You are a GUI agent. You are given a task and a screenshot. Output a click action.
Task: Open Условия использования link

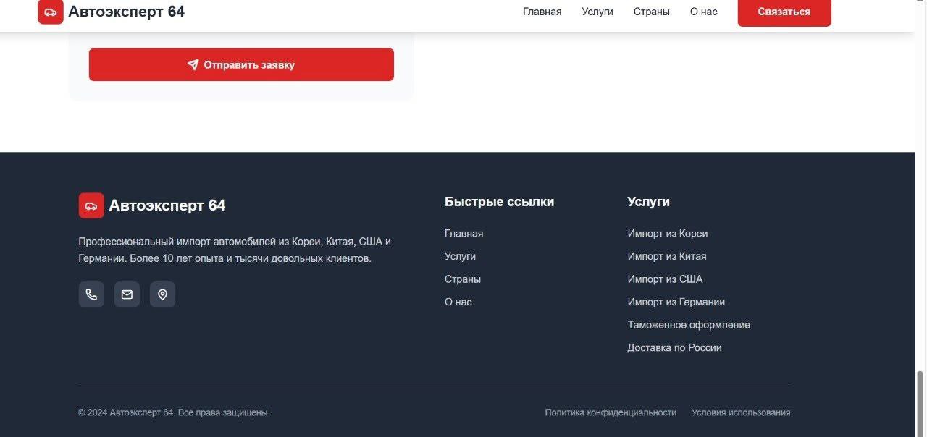tap(741, 412)
